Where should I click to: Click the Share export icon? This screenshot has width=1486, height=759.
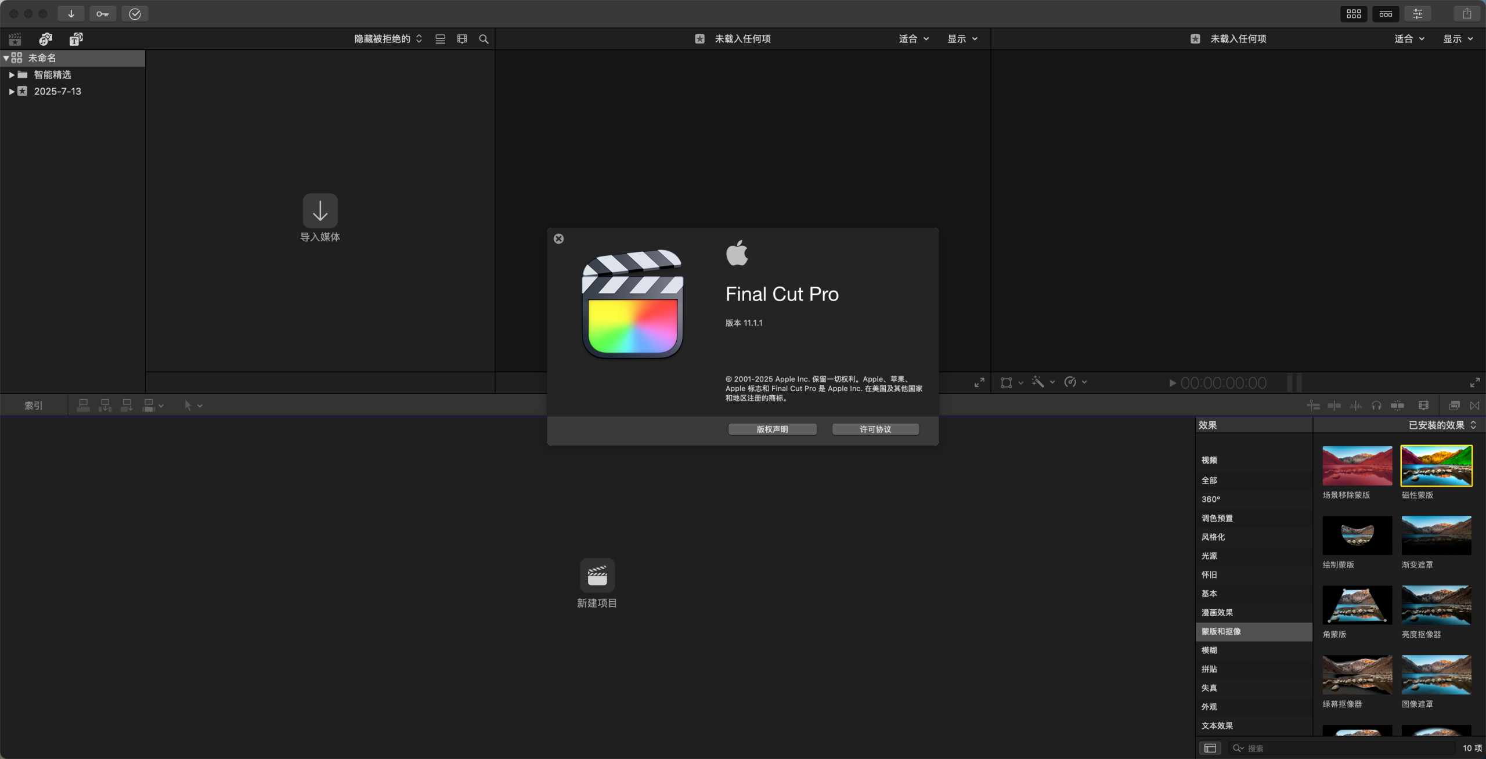click(1467, 13)
